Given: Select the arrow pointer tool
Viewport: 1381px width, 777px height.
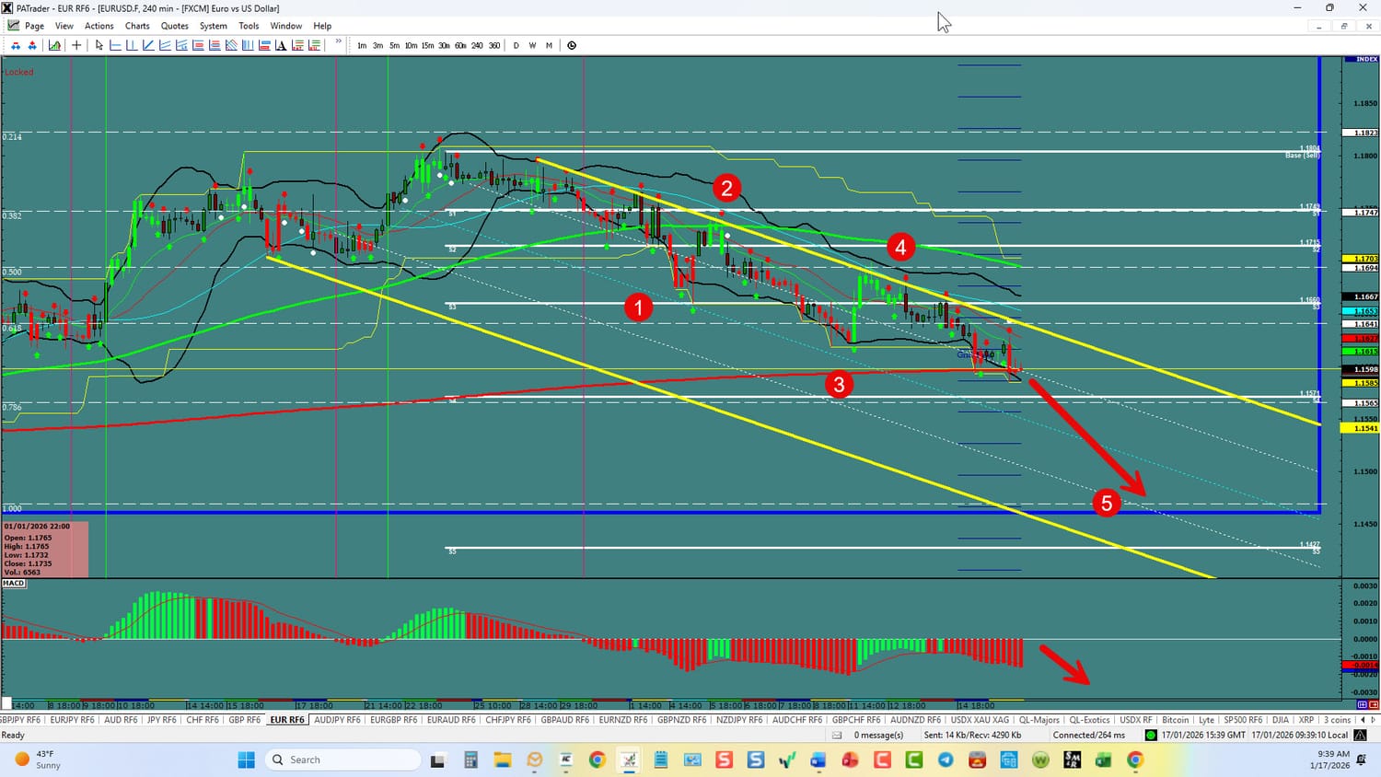Looking at the screenshot, I should coord(99,45).
